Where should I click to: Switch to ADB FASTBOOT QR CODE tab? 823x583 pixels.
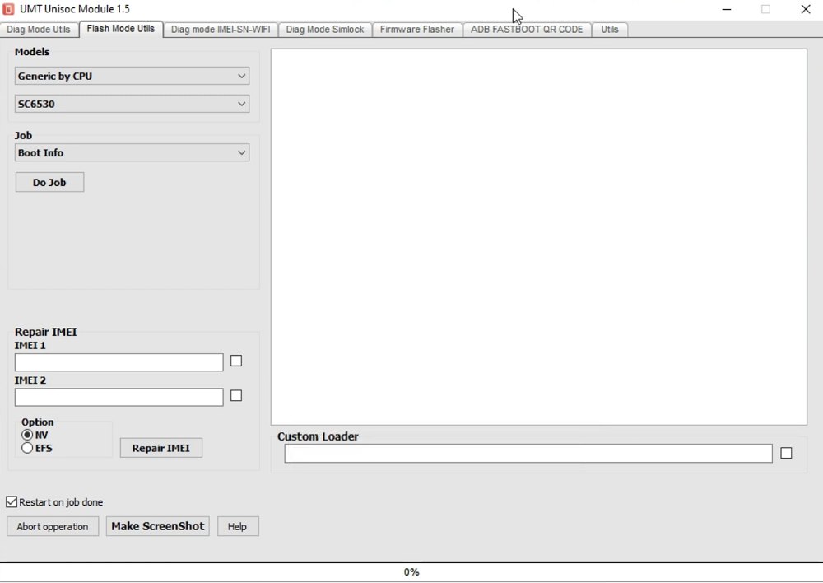527,30
